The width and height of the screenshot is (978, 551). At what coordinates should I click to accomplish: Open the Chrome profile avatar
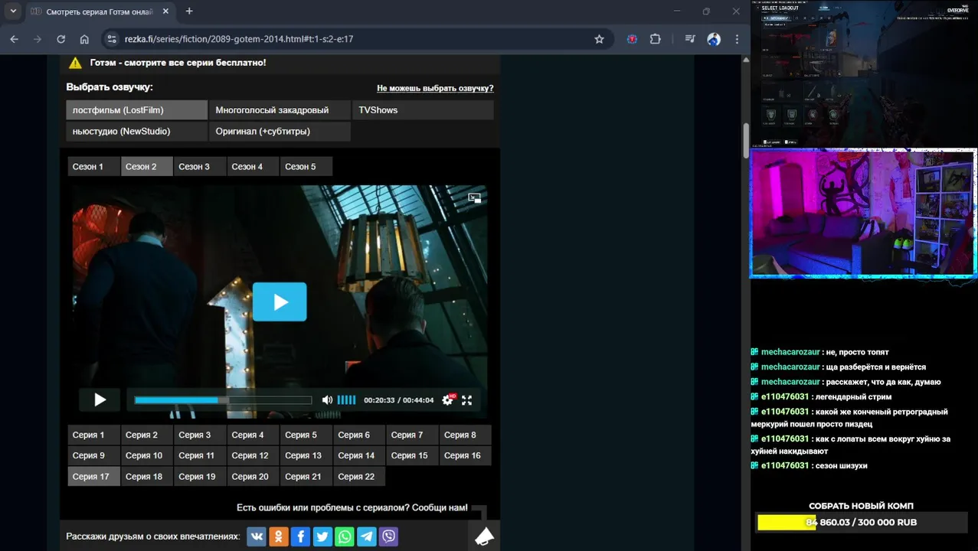click(714, 39)
